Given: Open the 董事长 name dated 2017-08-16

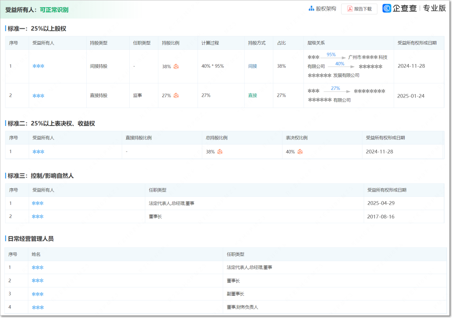Looking at the screenshot, I should click(x=38, y=217).
